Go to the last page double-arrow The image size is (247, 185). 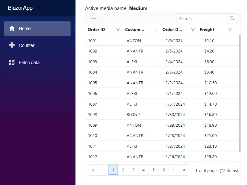point(184,170)
